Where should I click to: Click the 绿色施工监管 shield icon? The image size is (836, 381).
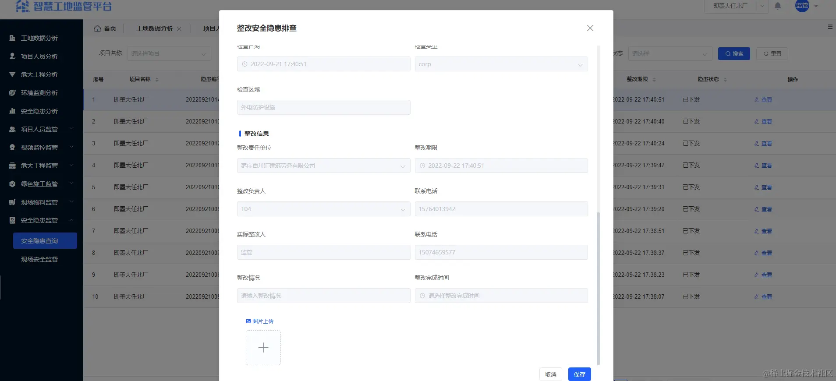(x=12, y=184)
